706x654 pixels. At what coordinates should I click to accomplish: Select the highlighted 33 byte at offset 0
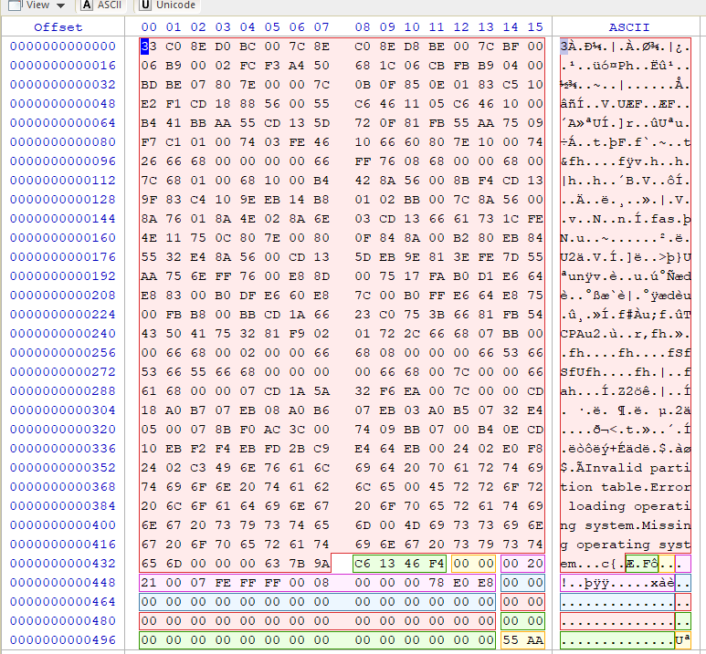coord(149,47)
